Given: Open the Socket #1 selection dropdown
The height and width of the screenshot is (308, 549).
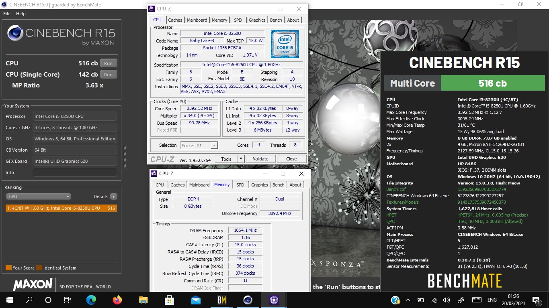Looking at the screenshot, I should [199, 145].
